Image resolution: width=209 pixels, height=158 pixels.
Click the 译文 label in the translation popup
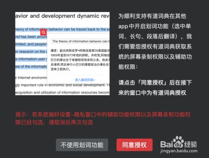(54, 51)
